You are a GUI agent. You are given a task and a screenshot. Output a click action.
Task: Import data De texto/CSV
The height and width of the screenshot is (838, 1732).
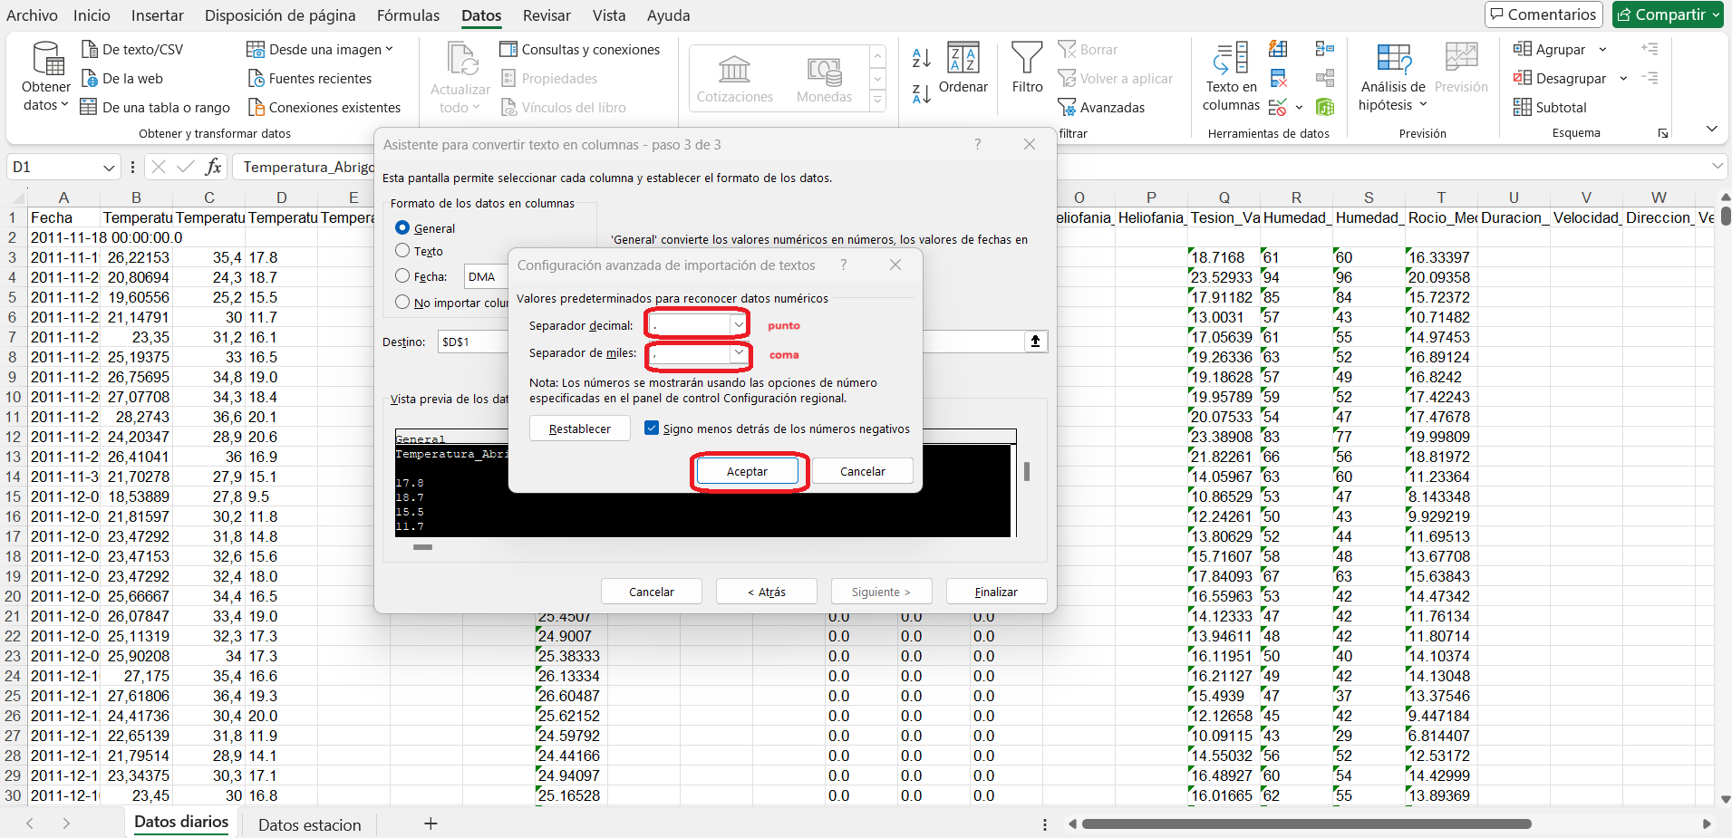tap(132, 50)
